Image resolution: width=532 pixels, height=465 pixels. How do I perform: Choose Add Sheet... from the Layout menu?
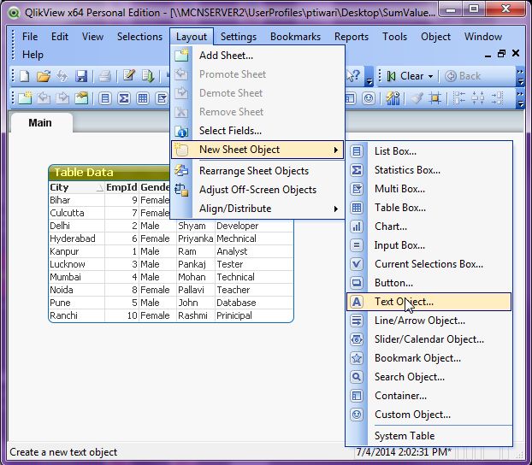(x=257, y=56)
